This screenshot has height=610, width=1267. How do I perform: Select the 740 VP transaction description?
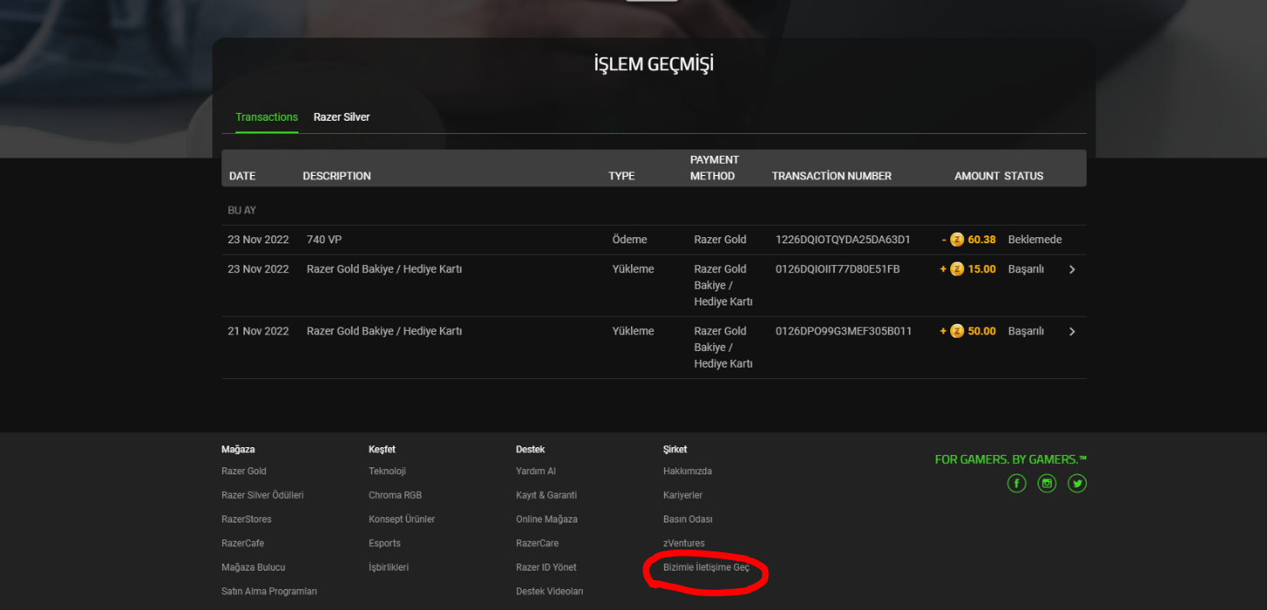(x=325, y=240)
